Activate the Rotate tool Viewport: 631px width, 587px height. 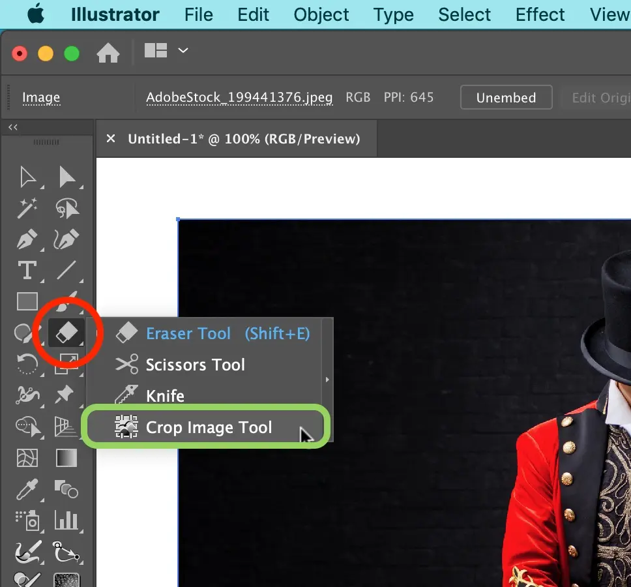click(x=27, y=365)
